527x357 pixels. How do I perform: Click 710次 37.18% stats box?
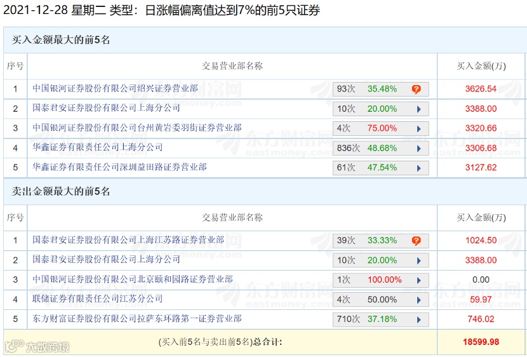[381, 320]
